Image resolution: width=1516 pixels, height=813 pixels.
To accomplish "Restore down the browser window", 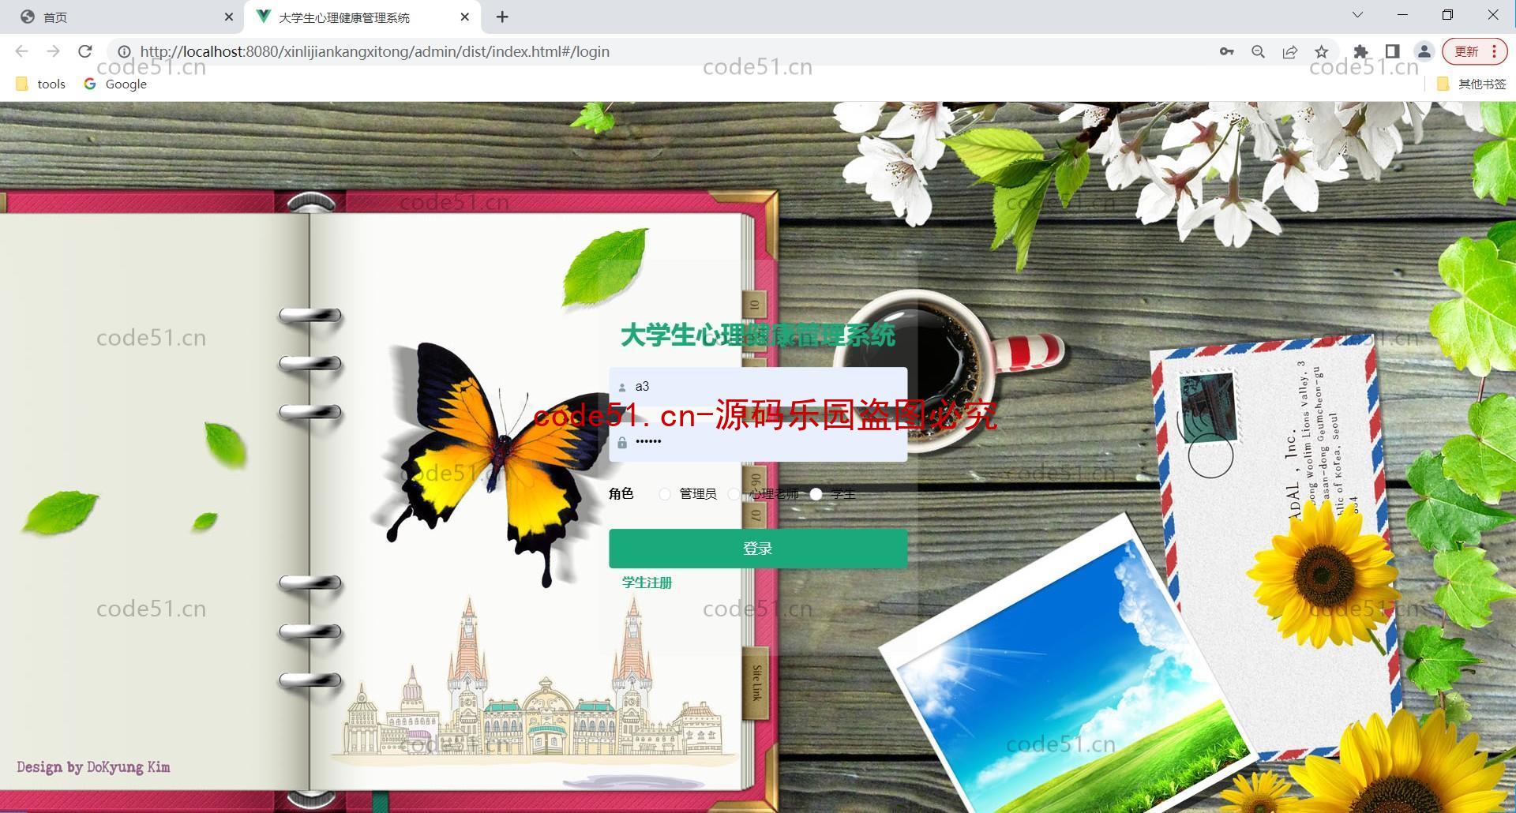I will pos(1447,15).
